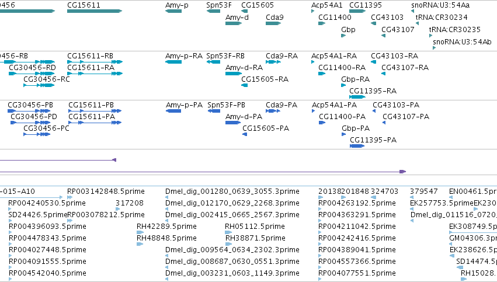Click the CG15605-RA transcript label
Screen dimensions: 497x282
[265, 79]
